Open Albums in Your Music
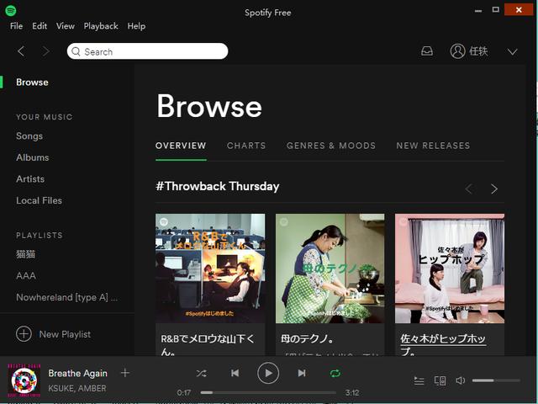The image size is (538, 404). point(33,157)
